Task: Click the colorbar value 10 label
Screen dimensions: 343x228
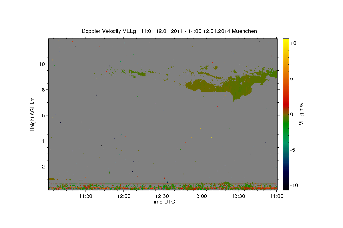Action: coord(293,43)
